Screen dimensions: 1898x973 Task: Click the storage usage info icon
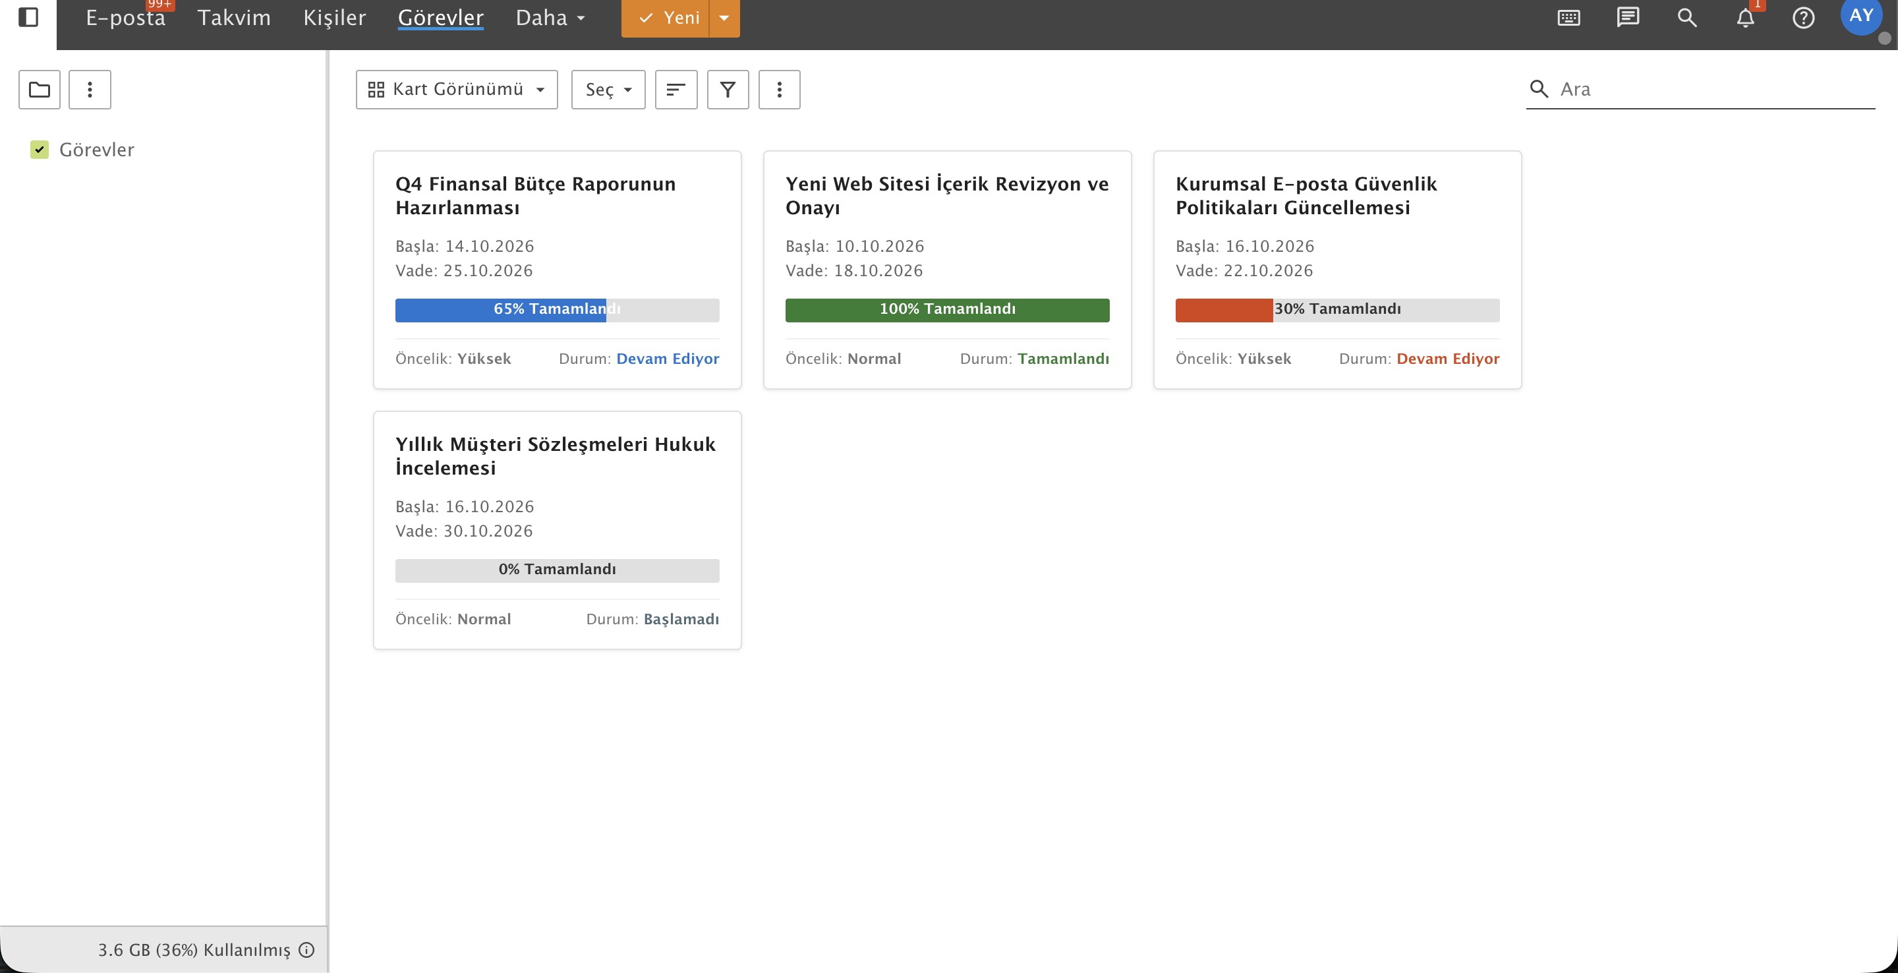306,949
